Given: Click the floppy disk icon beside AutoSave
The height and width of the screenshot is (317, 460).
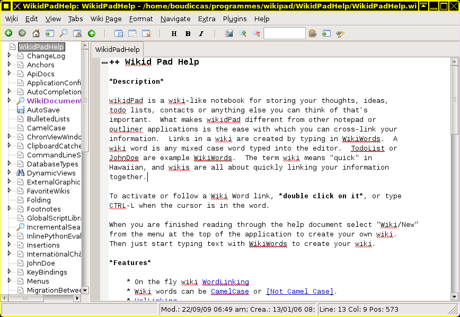Looking at the screenshot, I should [x=21, y=110].
